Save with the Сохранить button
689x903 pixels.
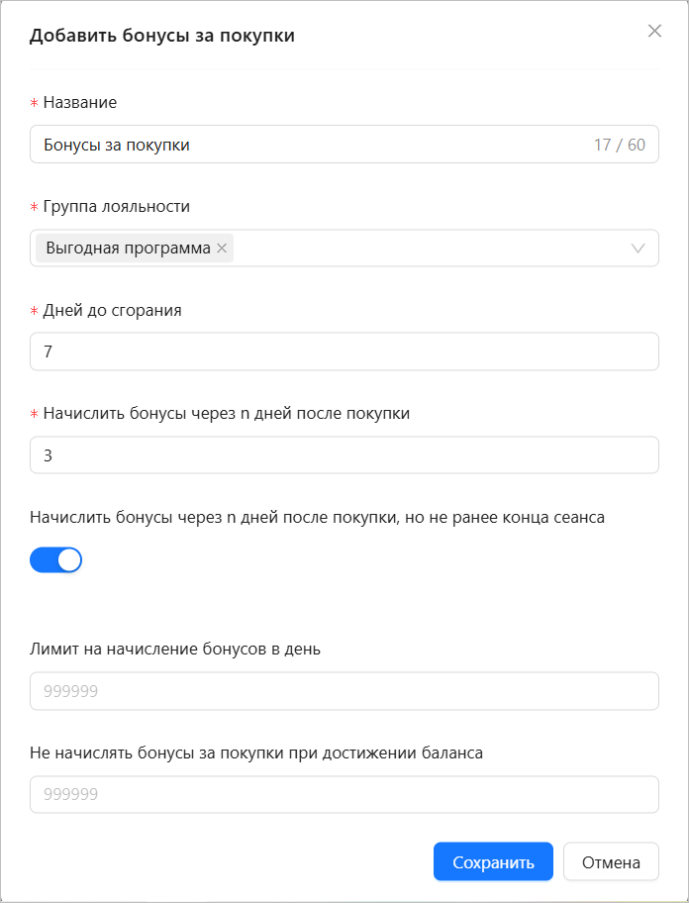click(x=493, y=862)
